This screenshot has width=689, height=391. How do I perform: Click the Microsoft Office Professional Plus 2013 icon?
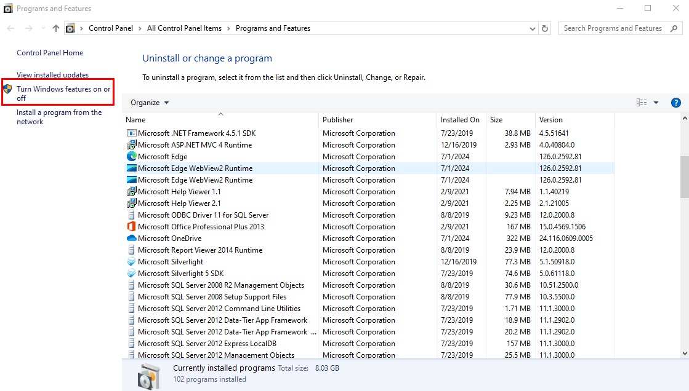[131, 227]
